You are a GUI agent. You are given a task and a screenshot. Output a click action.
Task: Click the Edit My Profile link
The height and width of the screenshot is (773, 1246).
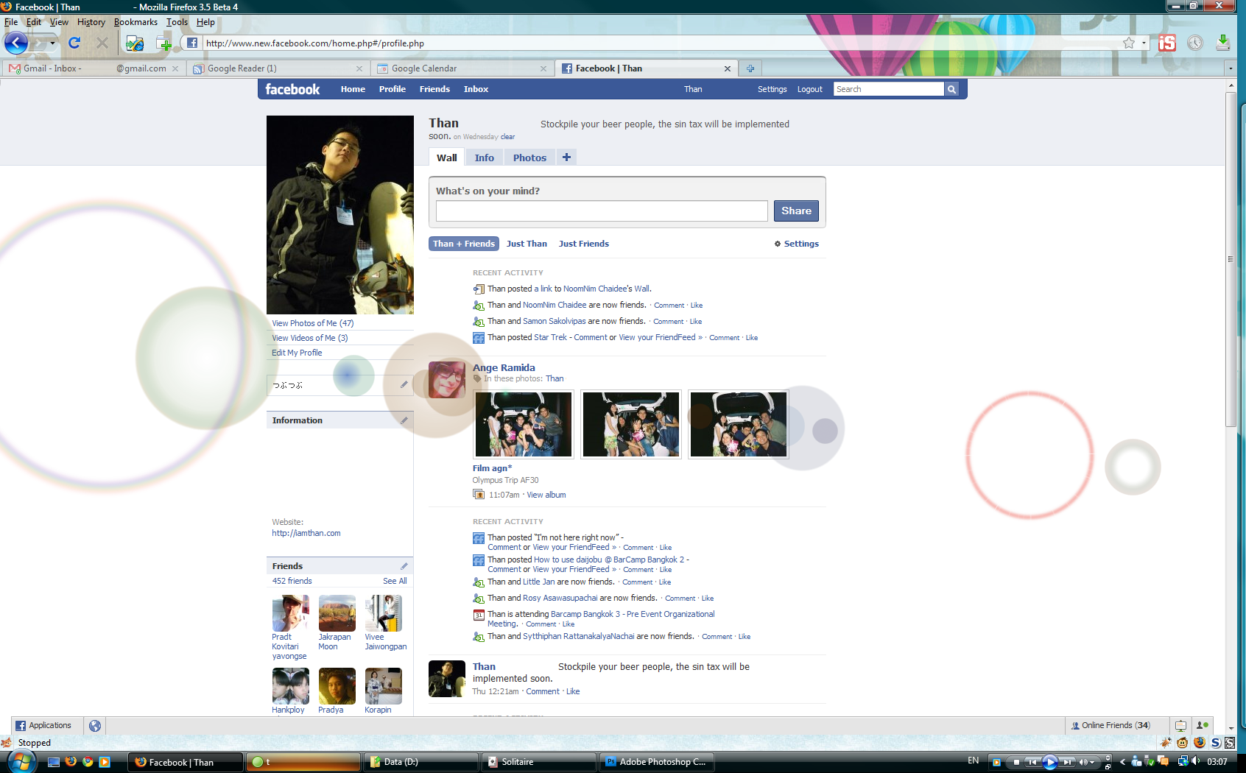[297, 353]
